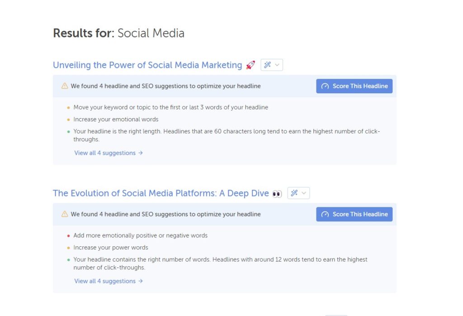This screenshot has width=463, height=316.
Task: Click the rocket emoji after first headline
Action: point(250,65)
